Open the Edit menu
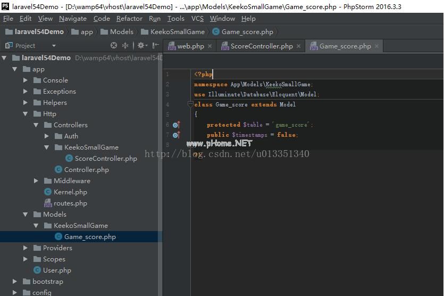 pos(25,19)
